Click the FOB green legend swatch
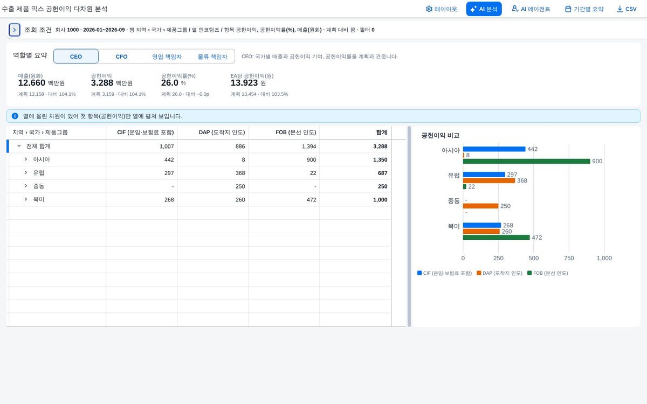Viewport: 647px width, 404px height. click(x=529, y=273)
